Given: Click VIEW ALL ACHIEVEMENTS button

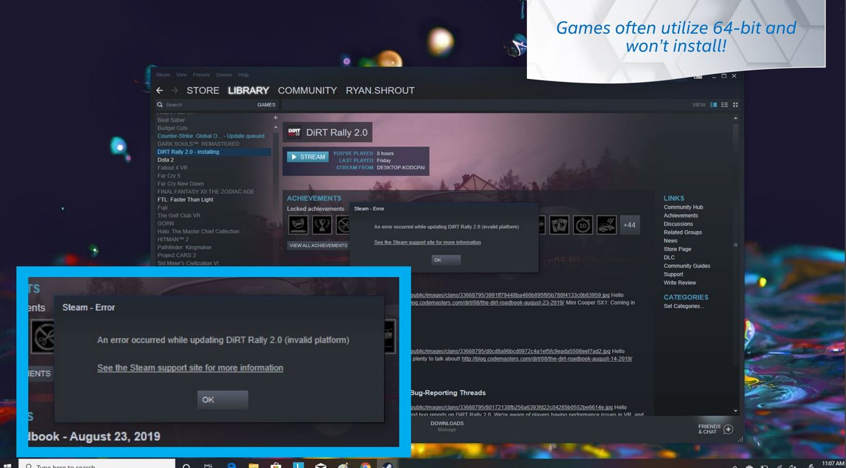Looking at the screenshot, I should coord(318,245).
